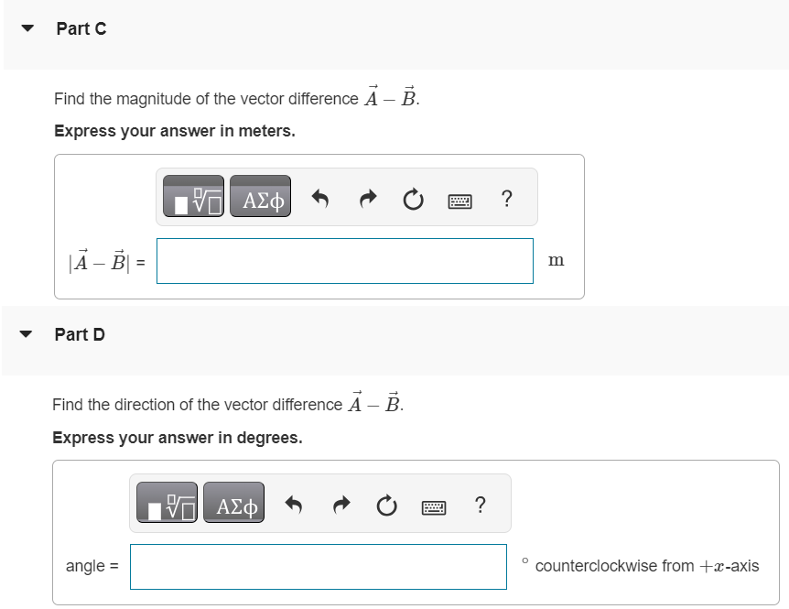The width and height of the screenshot is (789, 609).
Task: Reset the Part D answer
Action: coord(386,506)
